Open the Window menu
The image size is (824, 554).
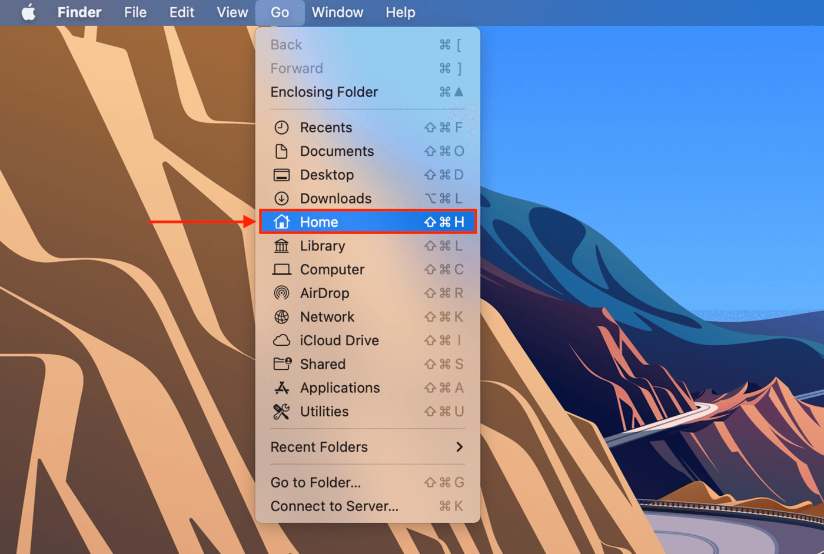click(x=338, y=12)
